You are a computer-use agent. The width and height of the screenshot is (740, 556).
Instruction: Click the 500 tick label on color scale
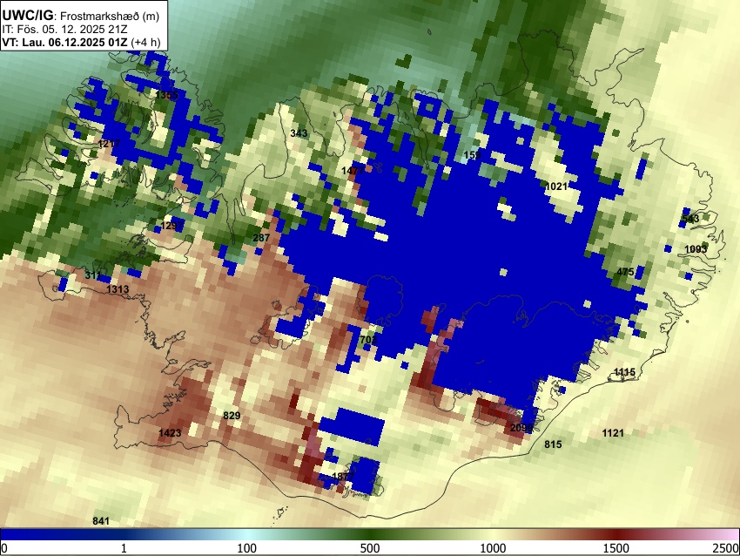(x=369, y=548)
